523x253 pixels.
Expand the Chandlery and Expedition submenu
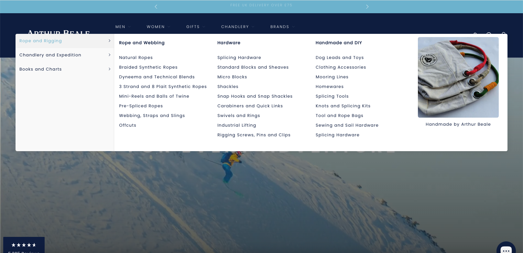[65, 55]
